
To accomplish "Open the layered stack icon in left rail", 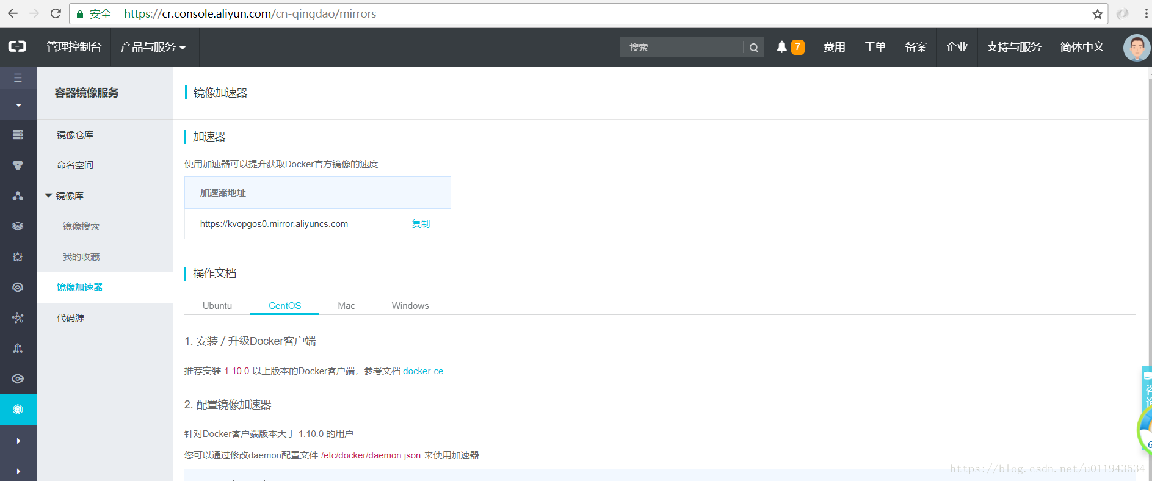I will (x=18, y=226).
